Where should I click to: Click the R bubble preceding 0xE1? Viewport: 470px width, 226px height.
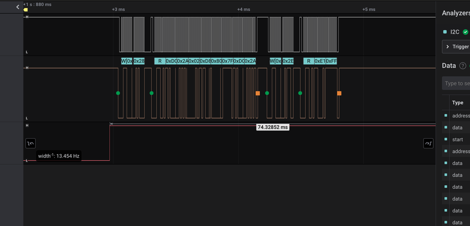(x=309, y=61)
